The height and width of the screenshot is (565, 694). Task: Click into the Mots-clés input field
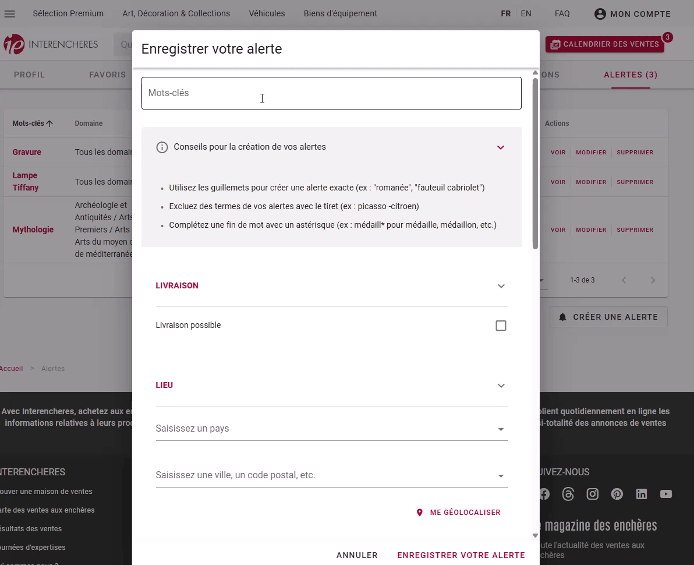coord(331,93)
